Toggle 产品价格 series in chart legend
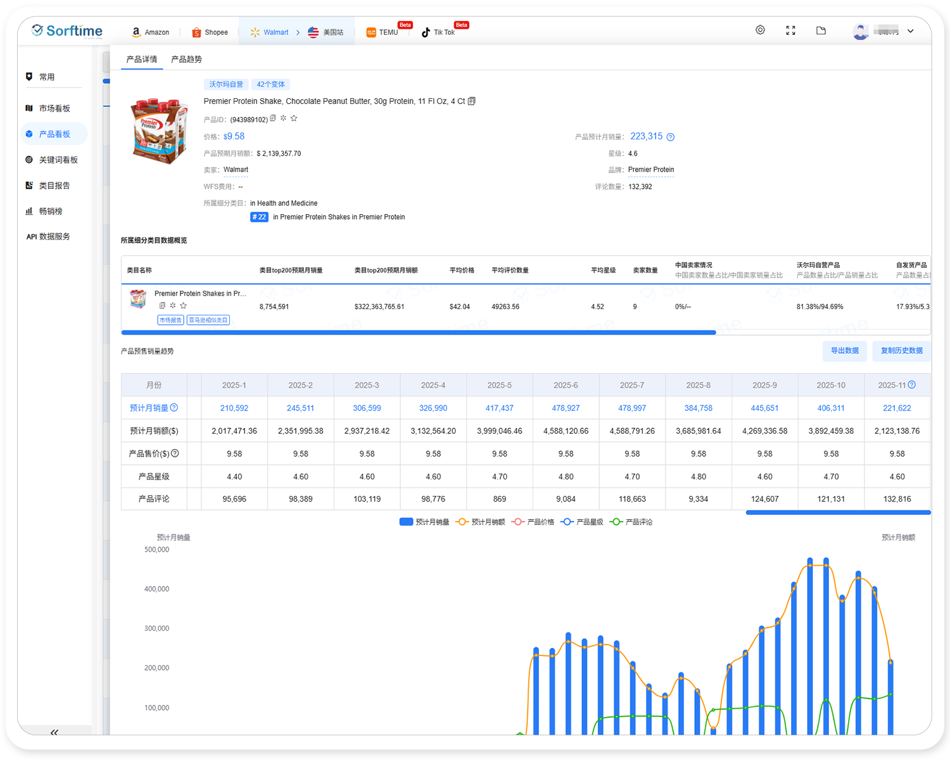 pyautogui.click(x=533, y=522)
